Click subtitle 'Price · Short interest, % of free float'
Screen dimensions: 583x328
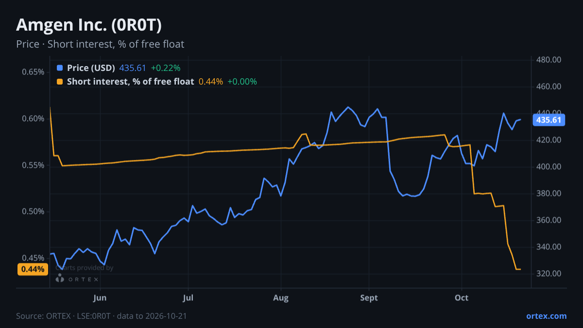(x=100, y=44)
